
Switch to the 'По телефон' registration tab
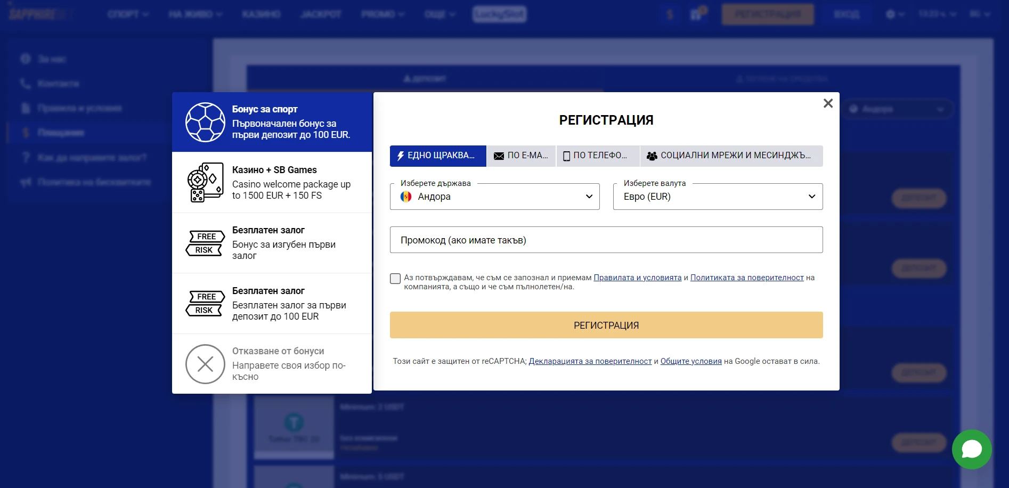(598, 156)
